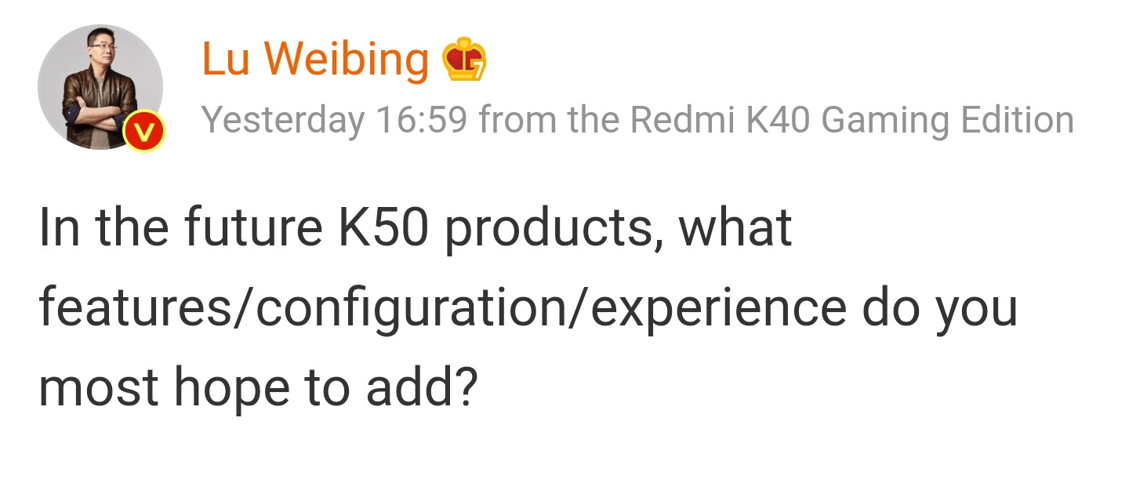Screen dimensions: 1129x494
Task: Click the Yesterday 16:59 timestamp
Action: click(335, 120)
